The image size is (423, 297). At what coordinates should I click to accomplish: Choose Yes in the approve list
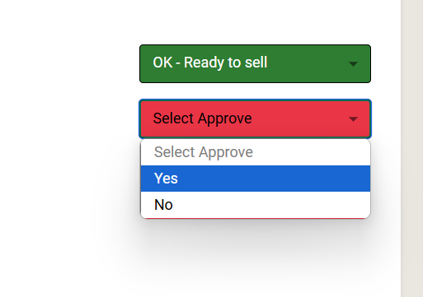tap(256, 179)
